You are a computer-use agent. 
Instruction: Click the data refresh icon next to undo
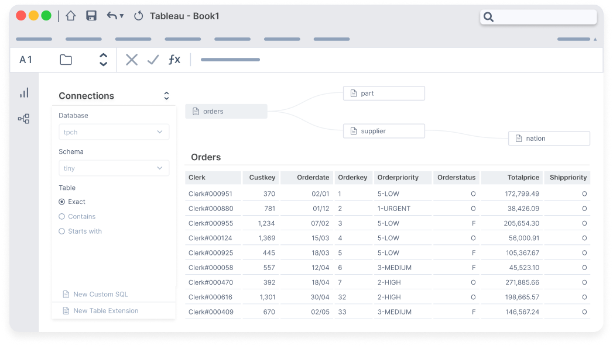pos(138,16)
